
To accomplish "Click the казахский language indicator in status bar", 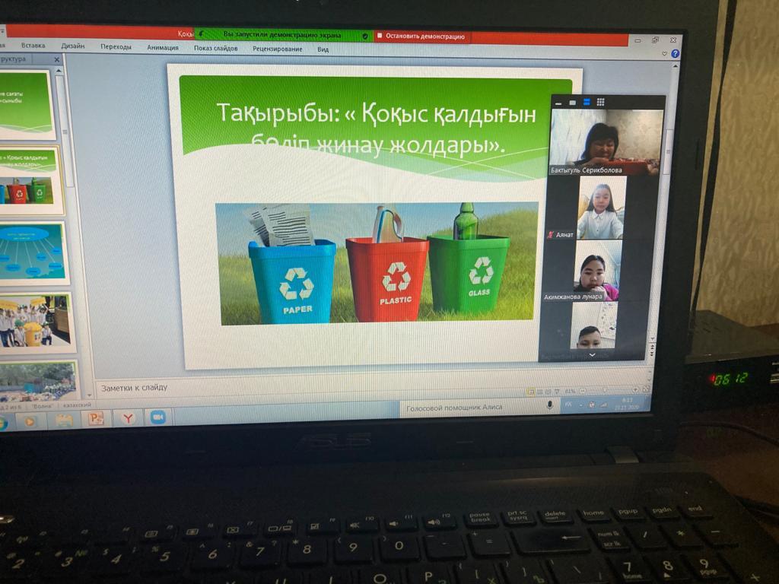I will tap(78, 405).
